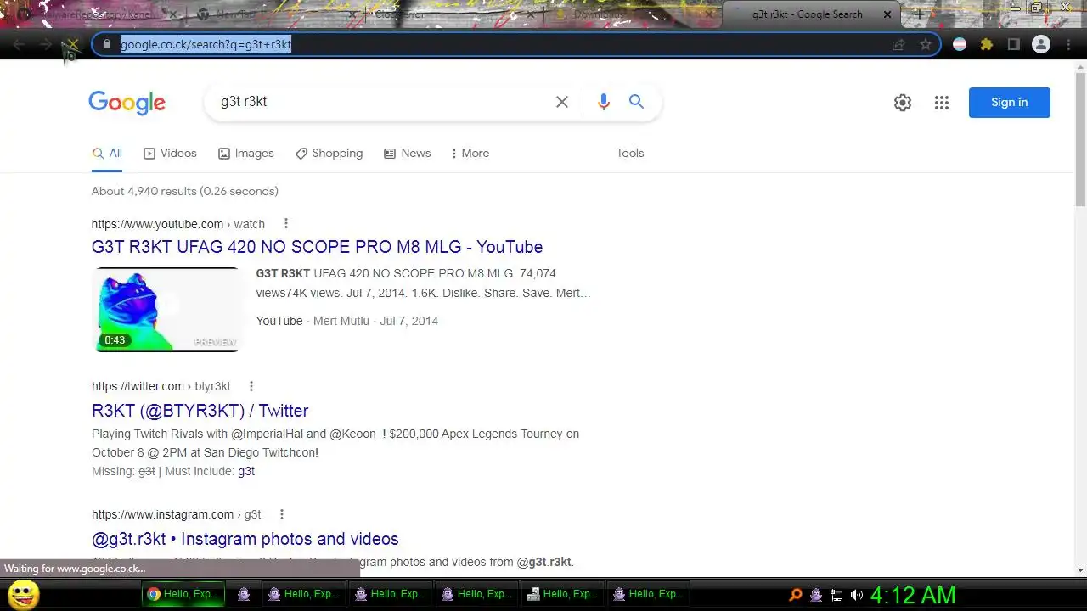Click the page vertical scrollbar thumb
The width and height of the screenshot is (1087, 611).
tap(1080, 140)
